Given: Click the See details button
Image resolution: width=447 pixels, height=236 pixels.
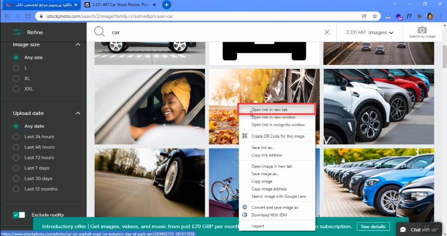Looking at the screenshot, I should tap(373, 226).
